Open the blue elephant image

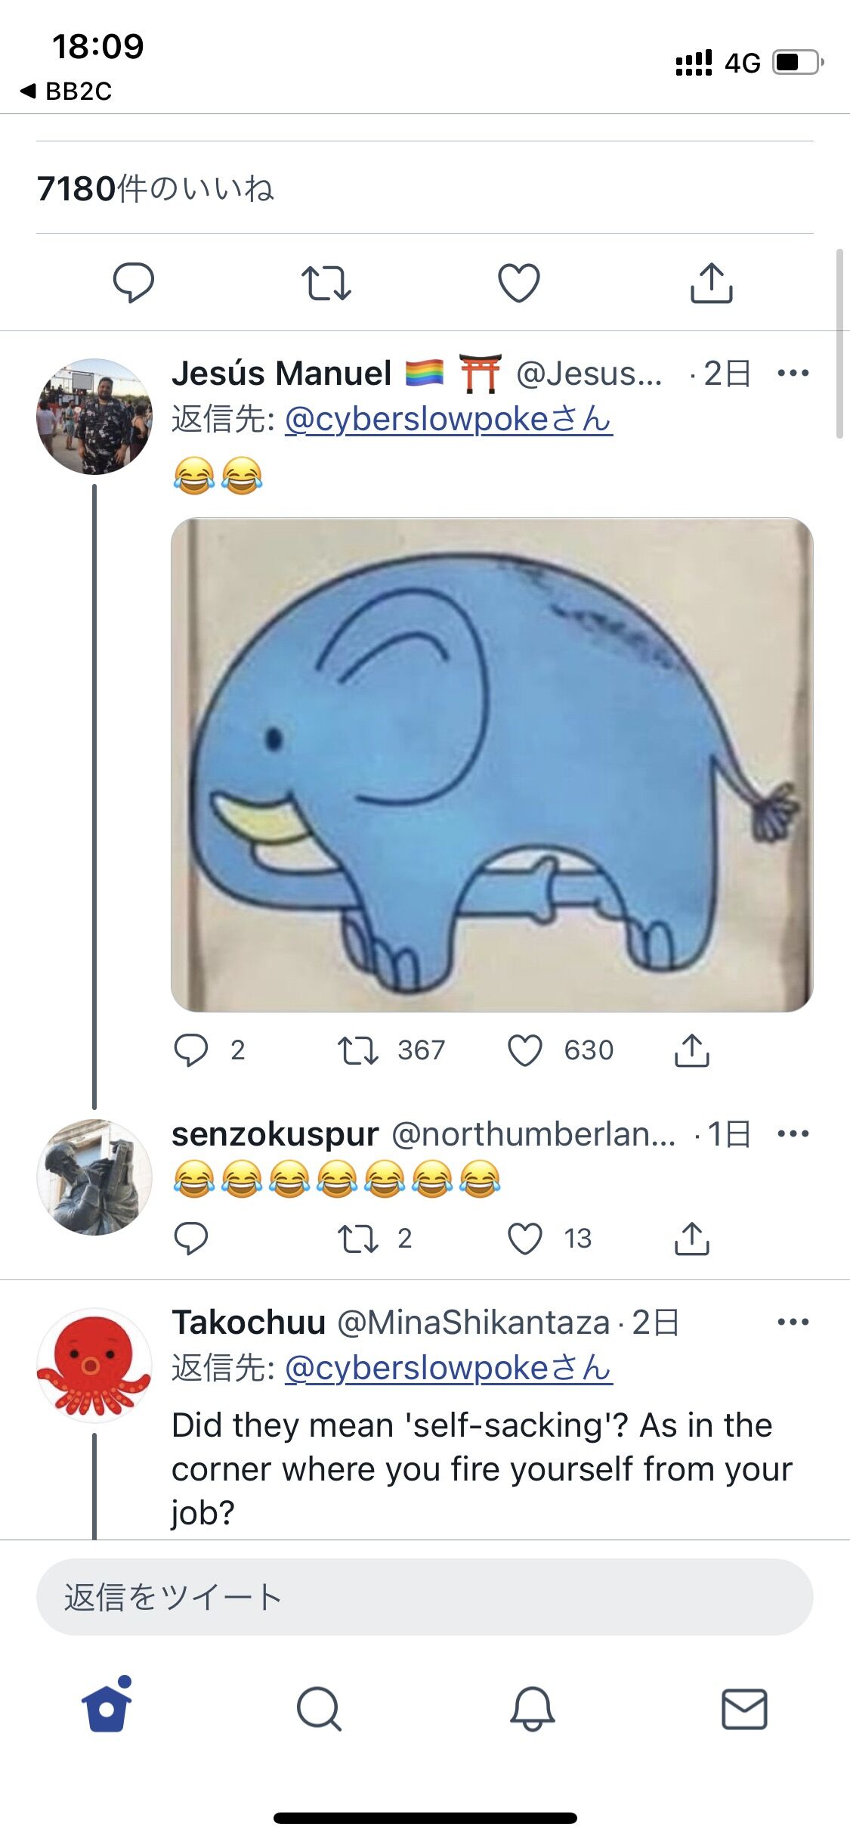pyautogui.click(x=492, y=764)
